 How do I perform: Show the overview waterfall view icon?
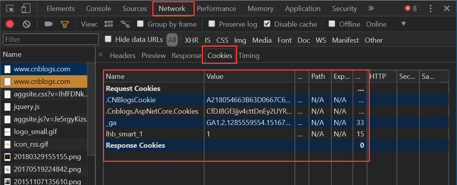pyautogui.click(x=125, y=24)
